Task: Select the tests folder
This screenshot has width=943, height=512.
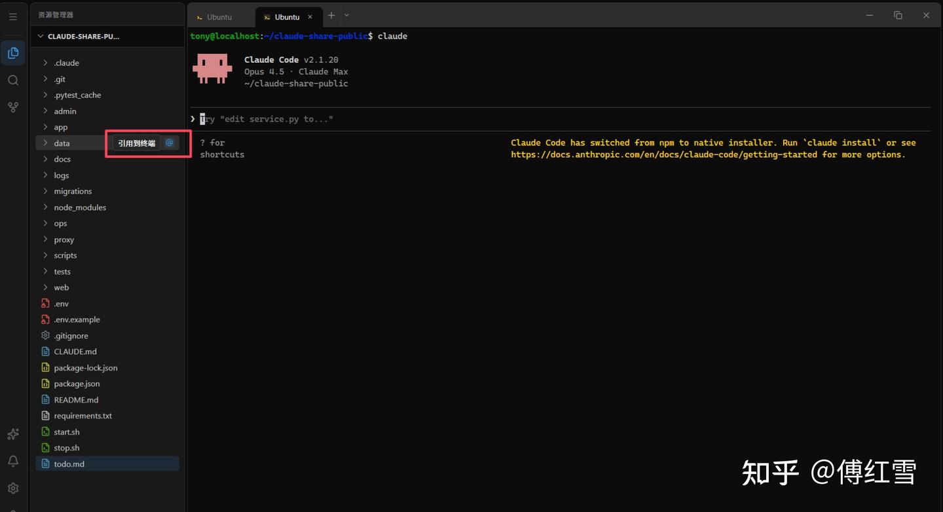Action: click(107, 272)
